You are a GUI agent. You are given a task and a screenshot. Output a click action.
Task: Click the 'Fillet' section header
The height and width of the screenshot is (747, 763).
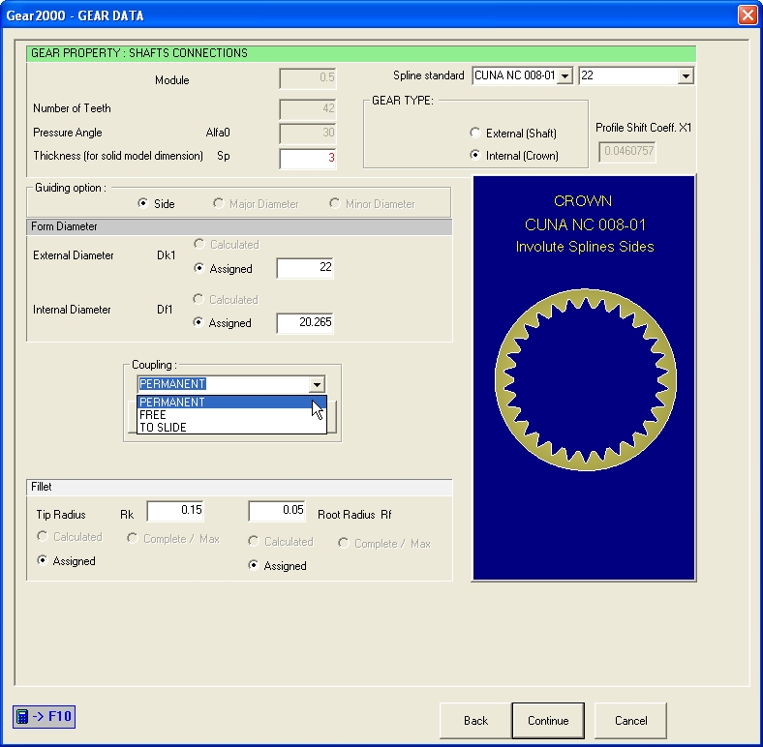pos(239,487)
